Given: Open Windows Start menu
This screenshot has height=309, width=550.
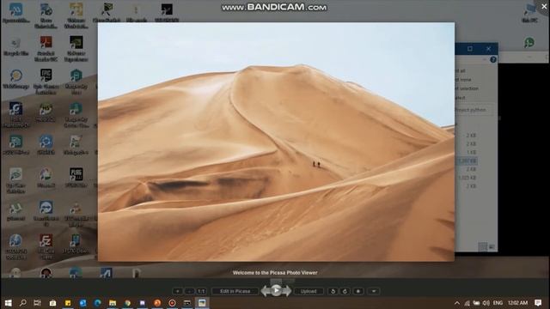Looking at the screenshot, I should [x=8, y=303].
